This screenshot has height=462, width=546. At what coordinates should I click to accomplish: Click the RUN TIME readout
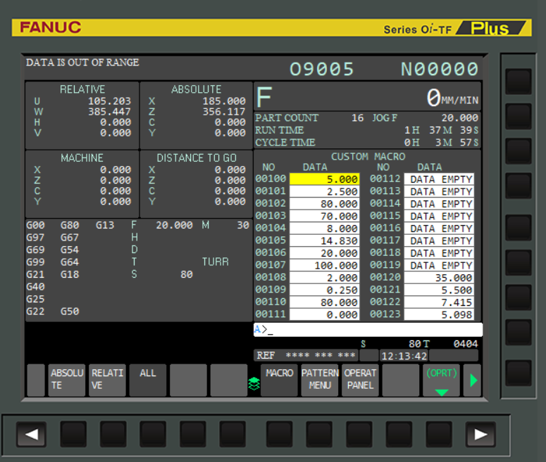tap(367, 130)
